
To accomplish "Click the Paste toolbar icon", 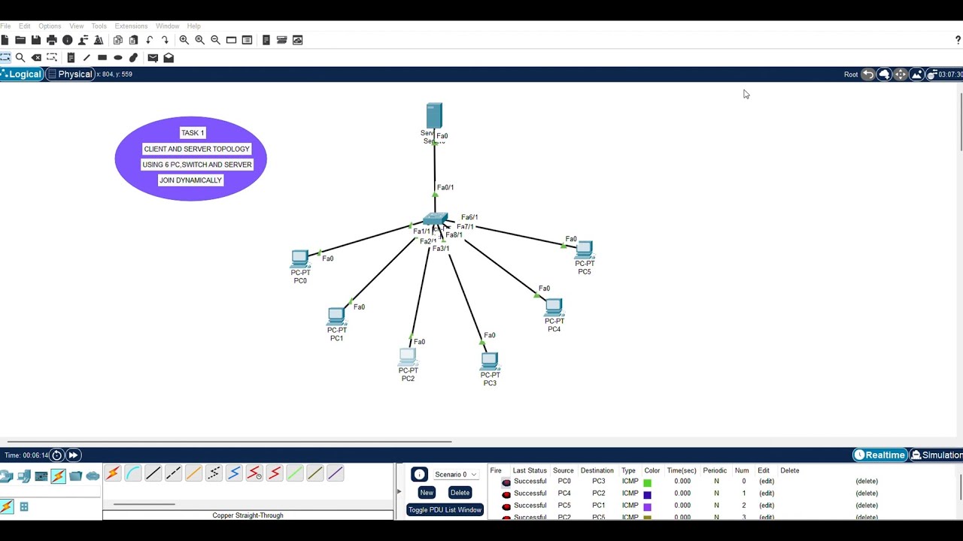I will point(133,40).
